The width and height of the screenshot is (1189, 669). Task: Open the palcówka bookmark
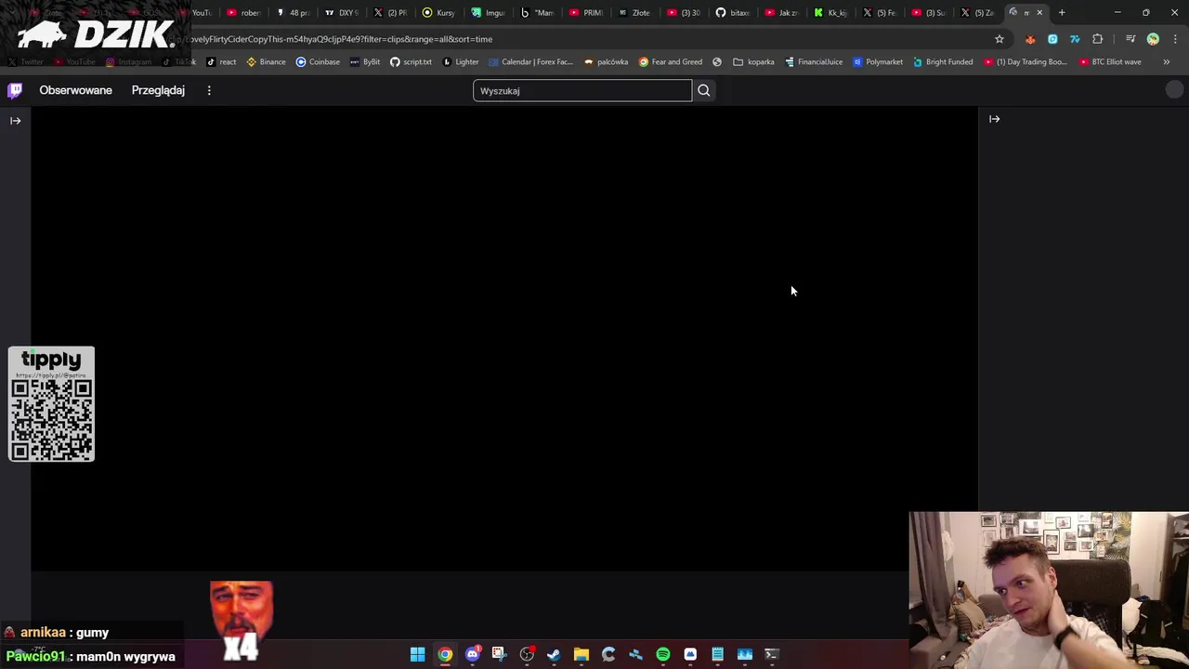coord(606,61)
